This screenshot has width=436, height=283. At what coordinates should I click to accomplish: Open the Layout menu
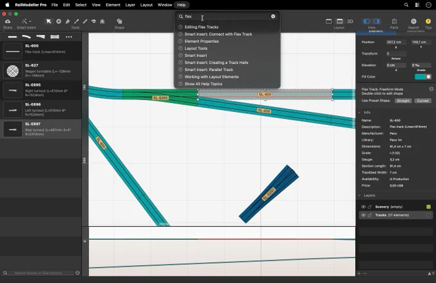[x=146, y=4]
